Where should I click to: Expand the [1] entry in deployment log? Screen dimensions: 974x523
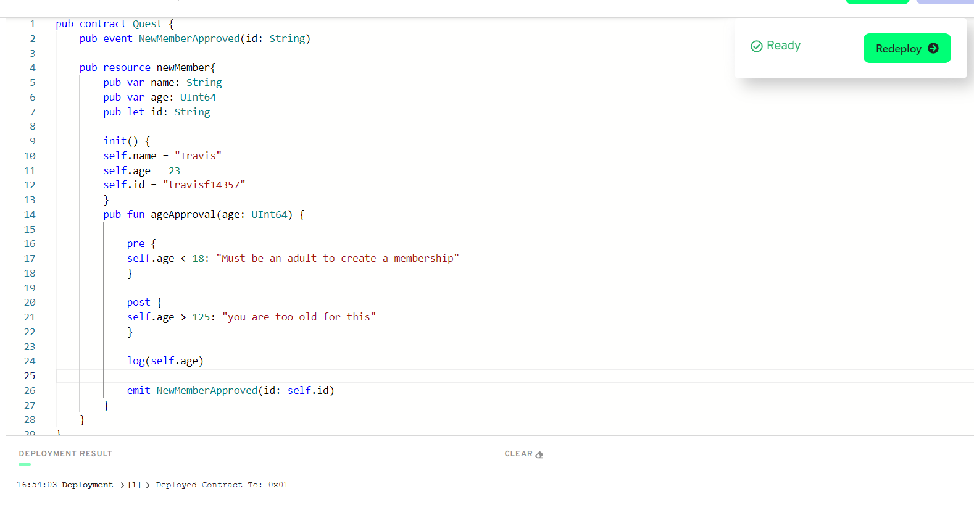(134, 485)
